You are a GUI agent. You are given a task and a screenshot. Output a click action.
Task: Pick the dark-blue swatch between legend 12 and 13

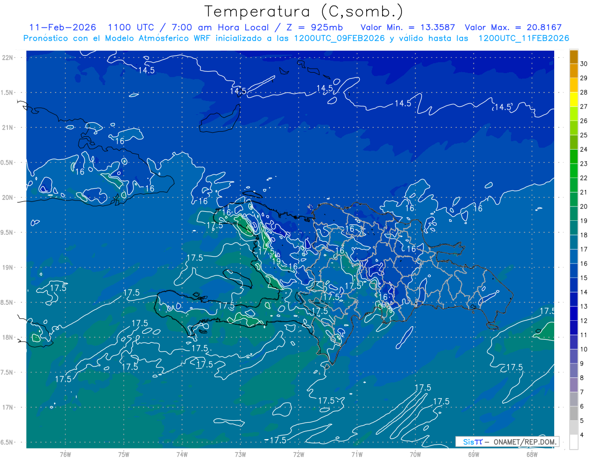[x=574, y=314]
